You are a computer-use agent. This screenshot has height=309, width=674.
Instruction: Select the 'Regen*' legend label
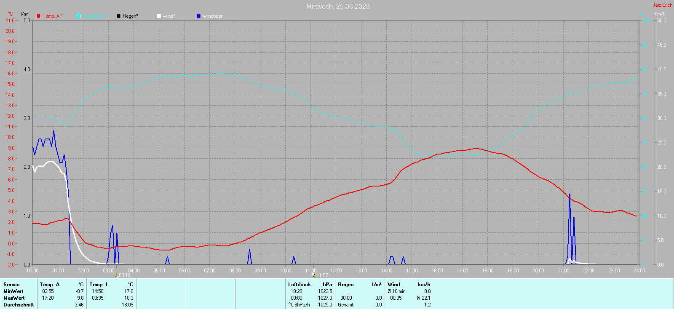tap(131, 16)
